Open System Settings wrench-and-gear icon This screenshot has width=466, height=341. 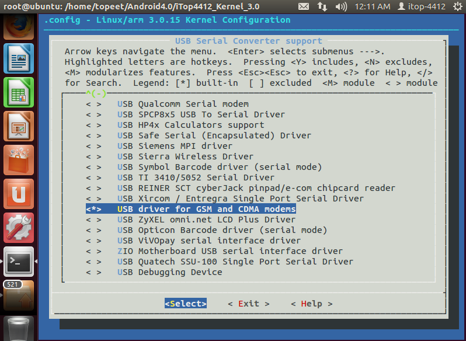(19, 228)
